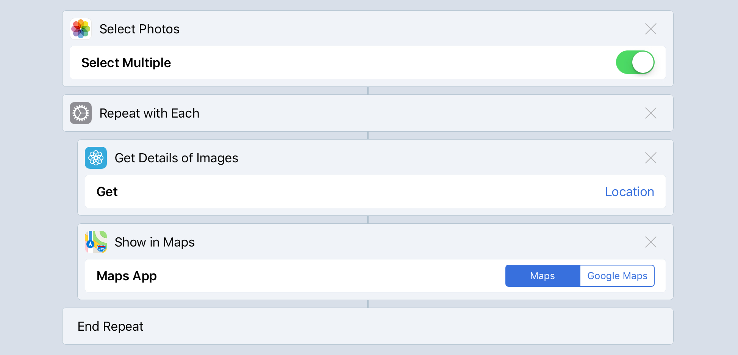
Task: Select the Repeat with Each title
Action: [149, 113]
